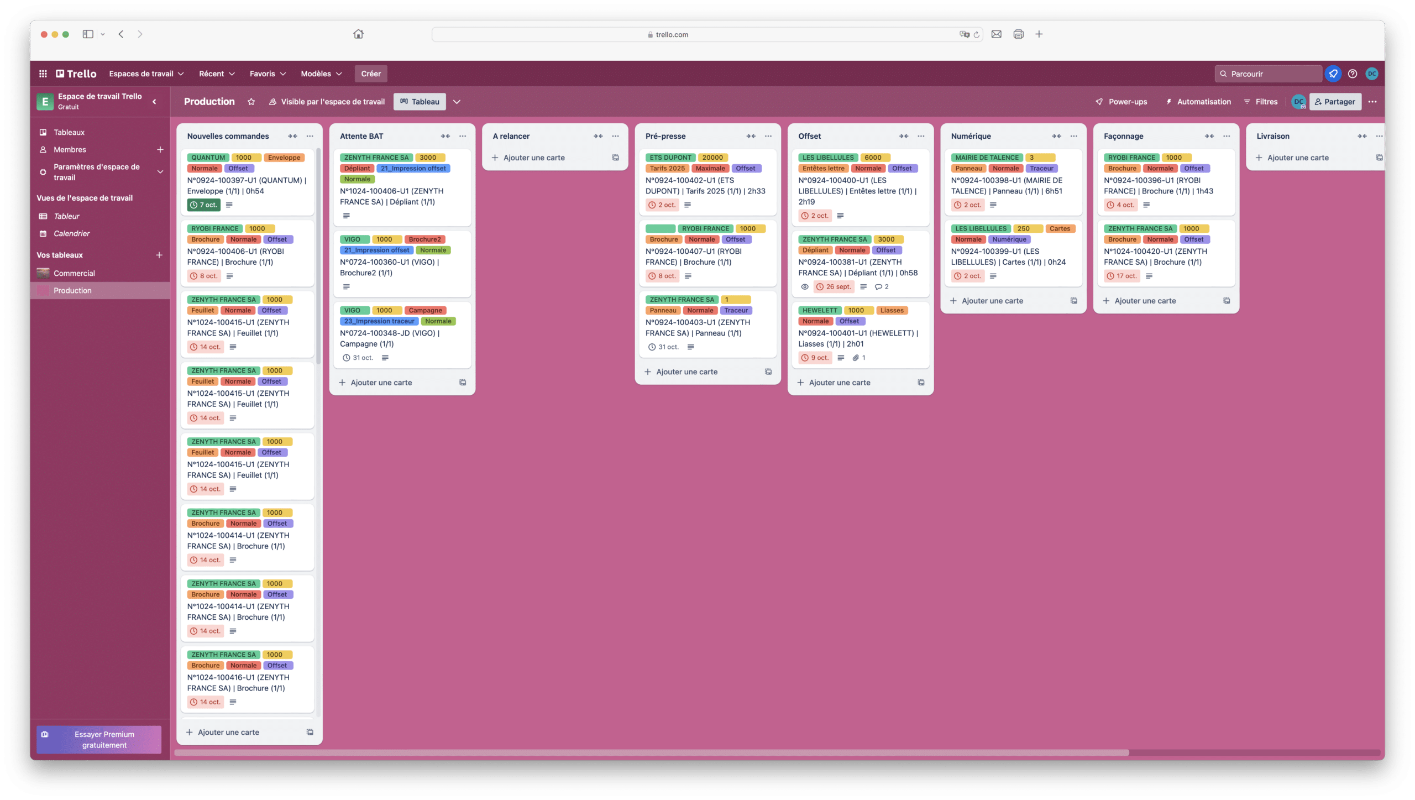Click the Créer button
1415x800 pixels.
point(371,74)
